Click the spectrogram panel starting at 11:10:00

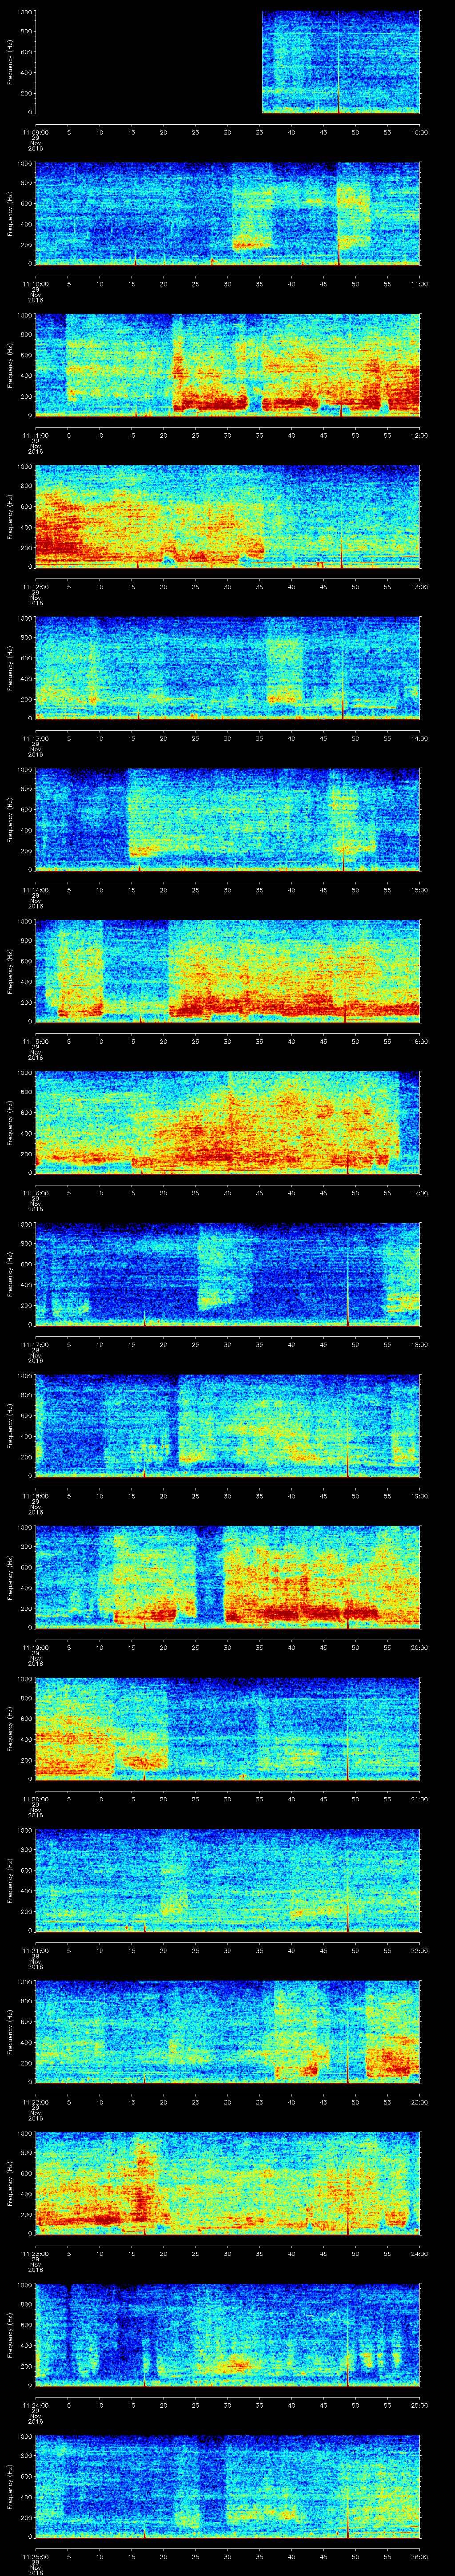pos(228,214)
